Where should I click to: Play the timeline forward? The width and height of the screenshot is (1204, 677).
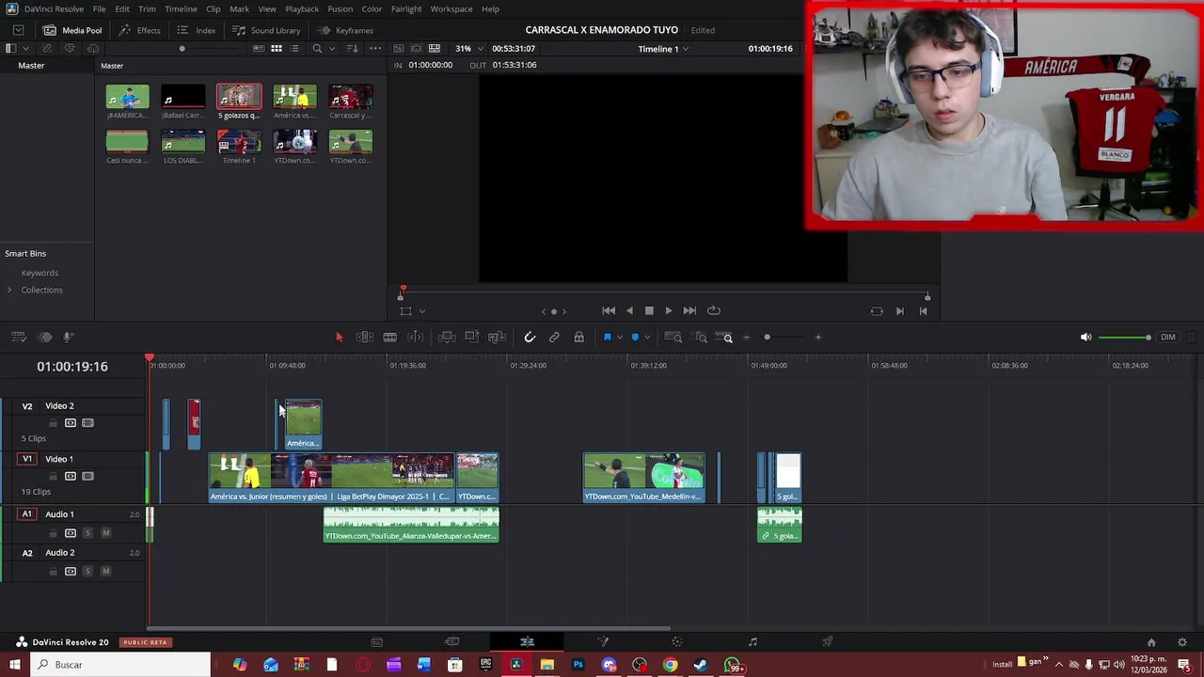click(x=668, y=310)
